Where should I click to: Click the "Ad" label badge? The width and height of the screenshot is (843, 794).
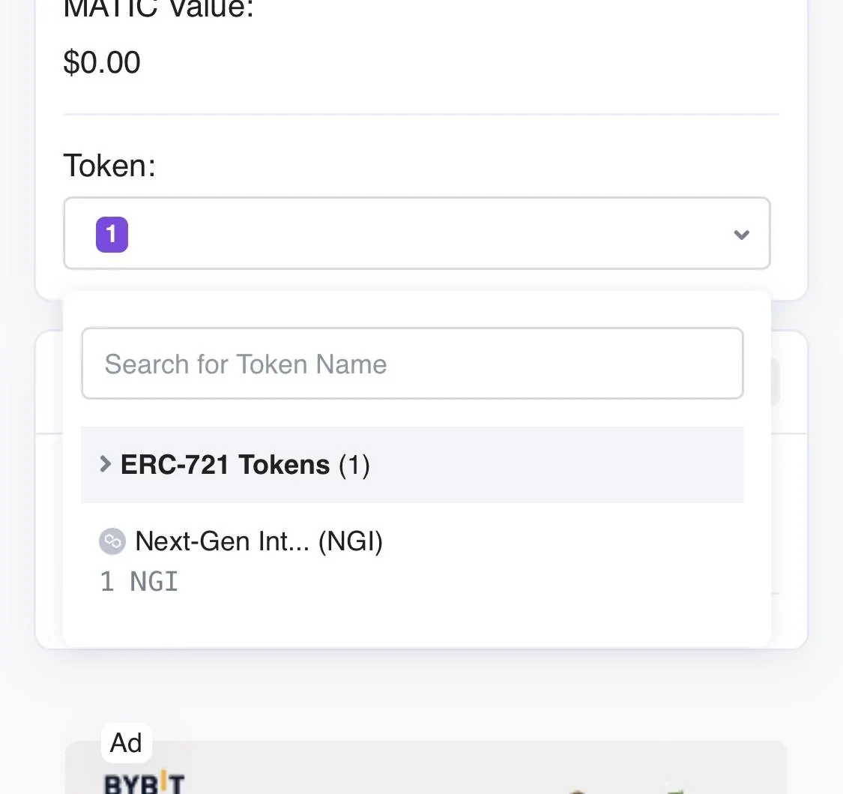[126, 743]
